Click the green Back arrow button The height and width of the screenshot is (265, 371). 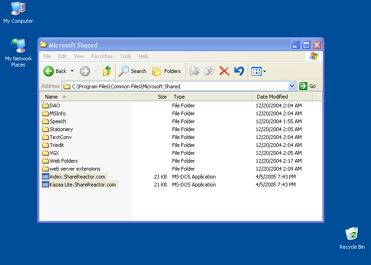pos(49,71)
